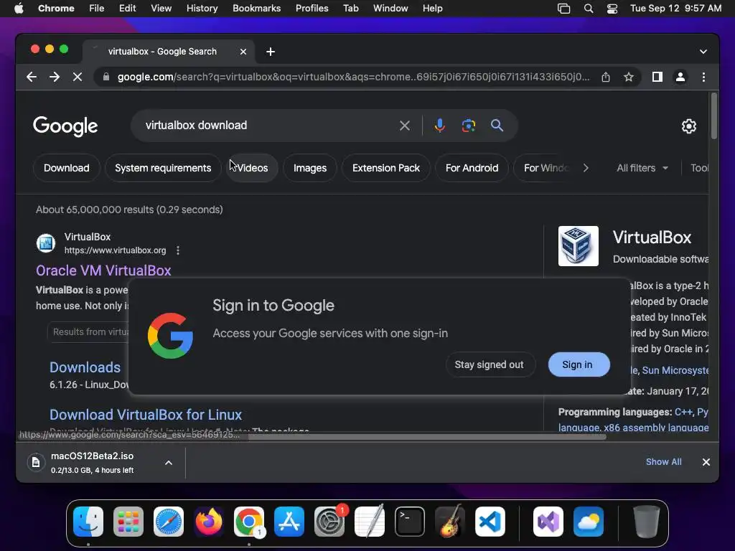
Task: Open App Store from the Dock
Action: [x=289, y=522]
